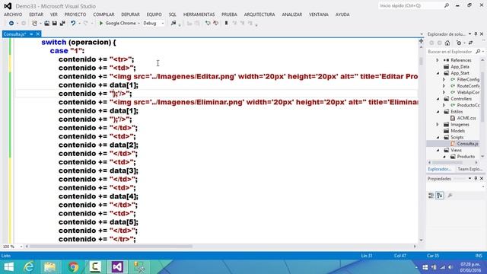This screenshot has width=487, height=274.
Task: Select the App_Data folder
Action: click(x=460, y=67)
